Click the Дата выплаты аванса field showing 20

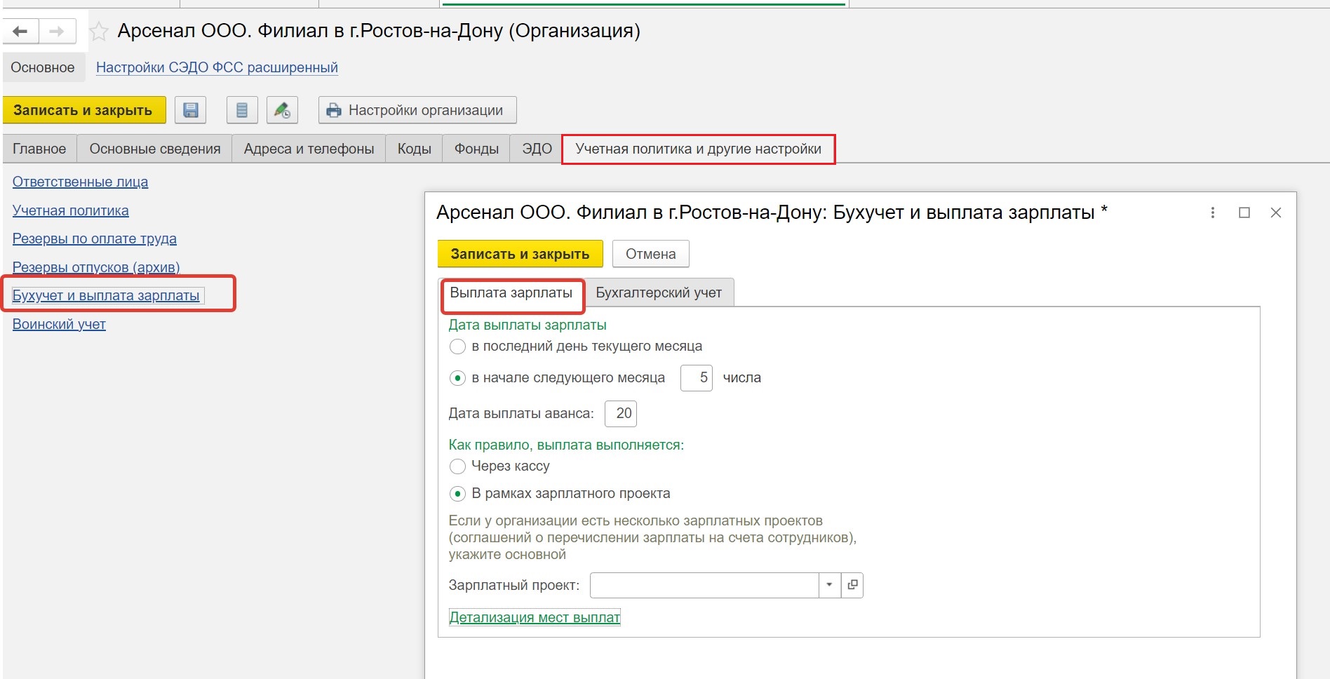click(x=621, y=413)
